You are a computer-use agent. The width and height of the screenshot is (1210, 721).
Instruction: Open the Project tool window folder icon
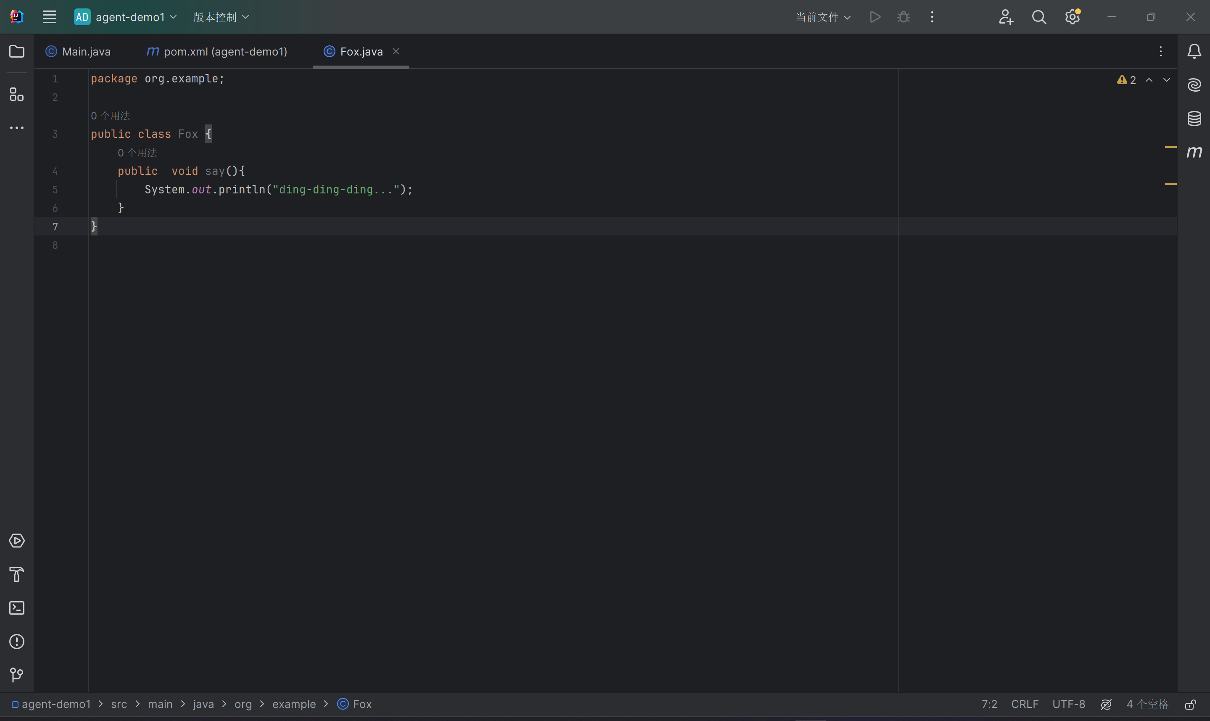click(x=16, y=51)
